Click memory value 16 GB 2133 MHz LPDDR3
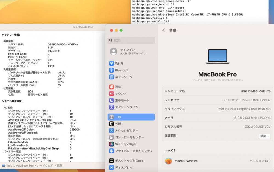Viewport: 274px width, 172px height. coord(252,118)
